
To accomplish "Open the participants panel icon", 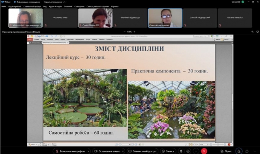I will [239, 151].
